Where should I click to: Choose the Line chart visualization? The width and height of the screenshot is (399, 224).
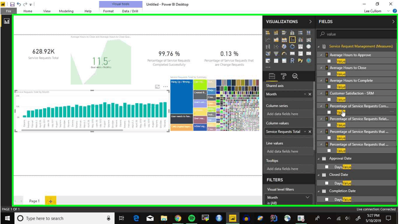point(267,40)
